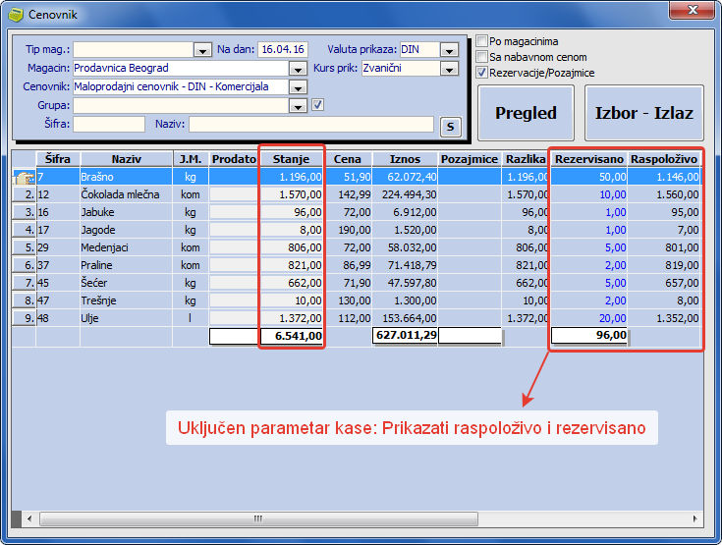Viewport: 722px width, 545px height.
Task: Click the Naziv search input field
Action: (311, 125)
